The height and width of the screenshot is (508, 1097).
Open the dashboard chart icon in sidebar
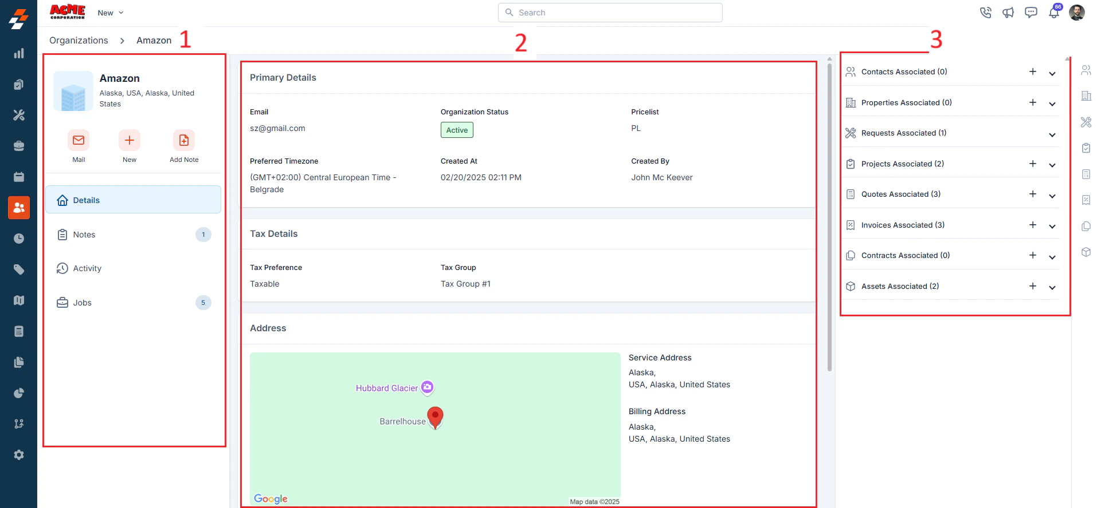pos(19,54)
